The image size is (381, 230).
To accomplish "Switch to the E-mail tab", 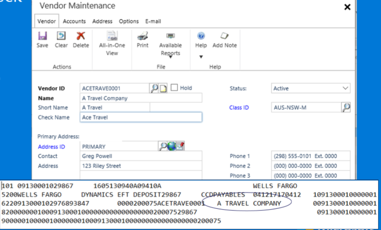I will pyautogui.click(x=153, y=21).
